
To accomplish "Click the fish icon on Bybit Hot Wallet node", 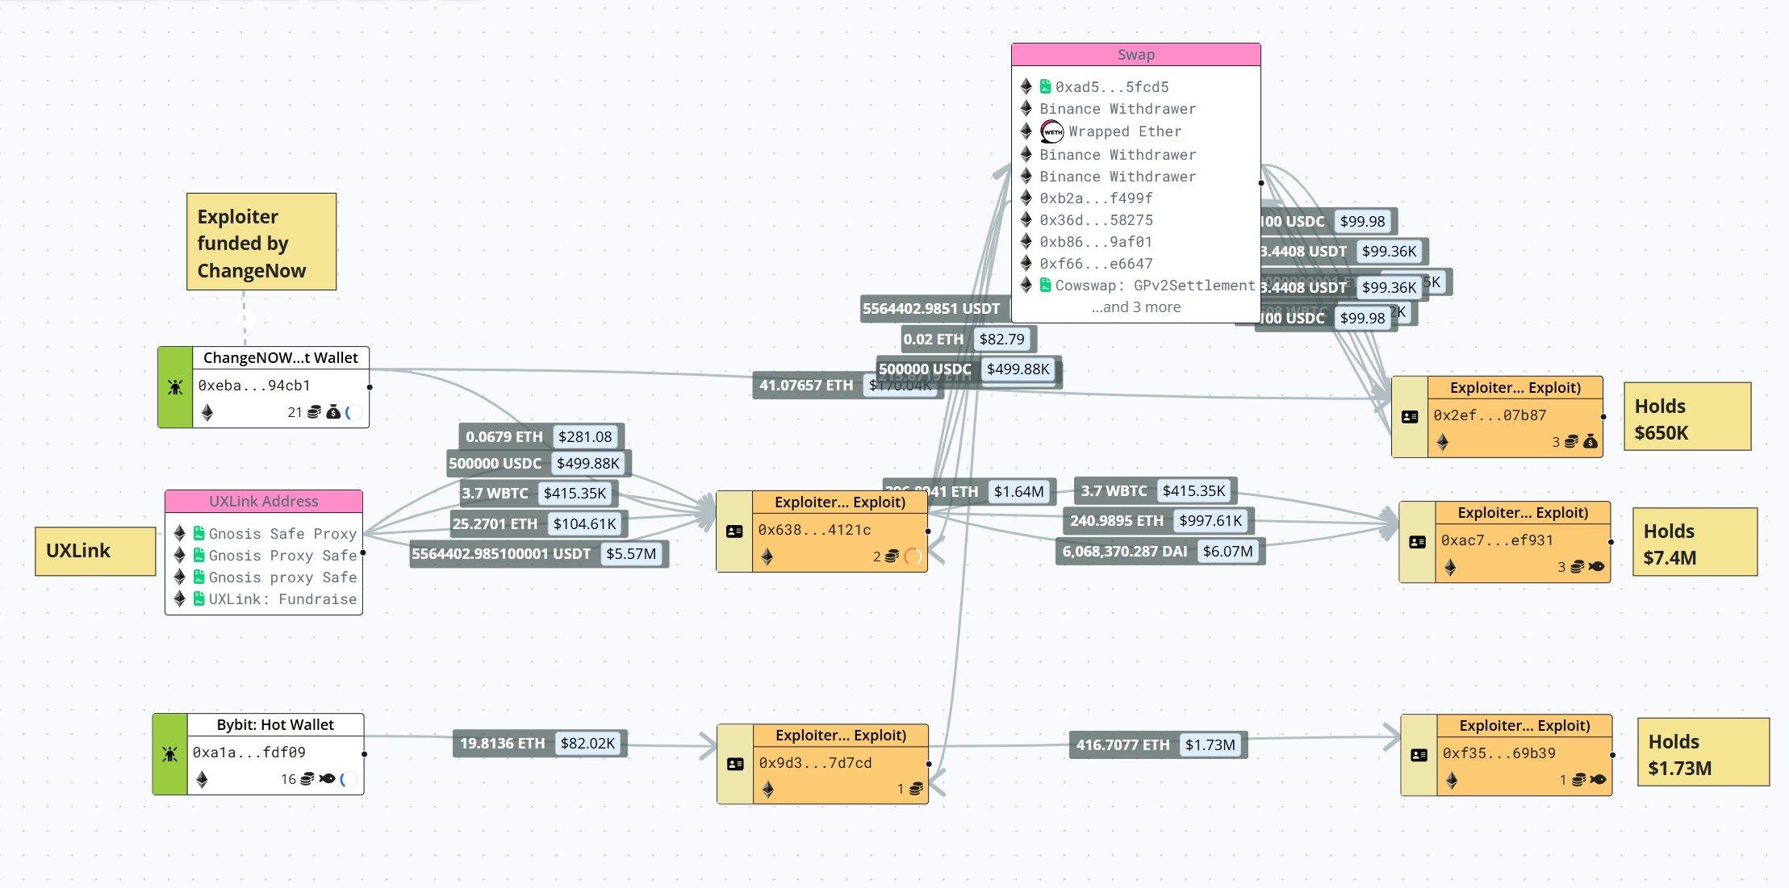I will point(327,779).
